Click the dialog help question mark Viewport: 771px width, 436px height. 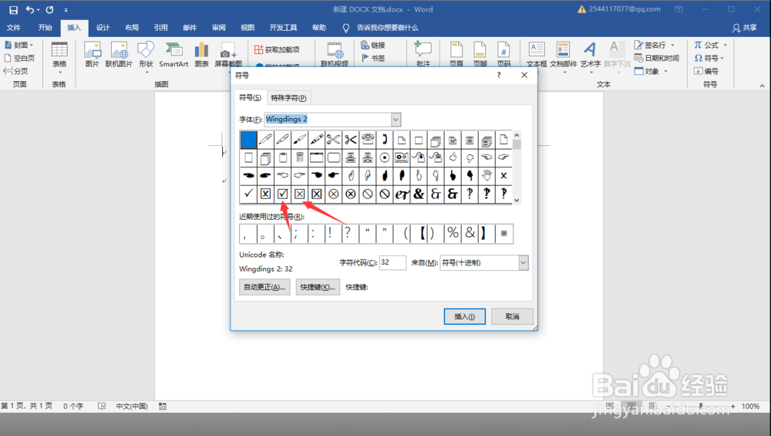tap(499, 75)
